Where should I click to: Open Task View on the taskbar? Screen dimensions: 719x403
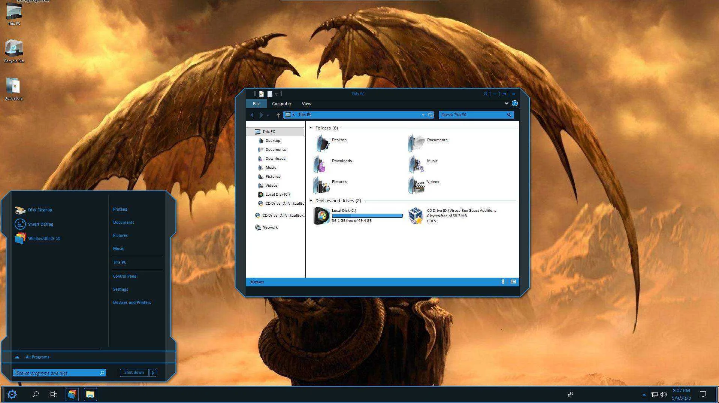(x=54, y=394)
